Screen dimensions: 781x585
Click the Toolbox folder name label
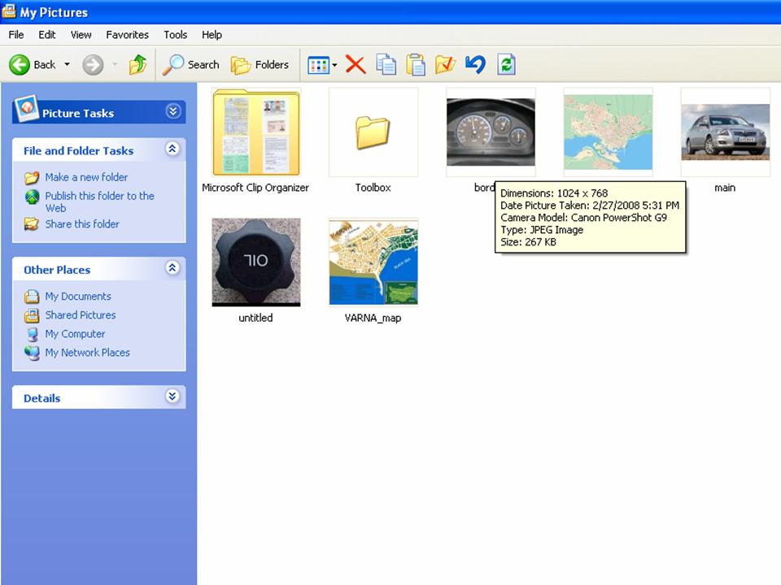pos(373,188)
